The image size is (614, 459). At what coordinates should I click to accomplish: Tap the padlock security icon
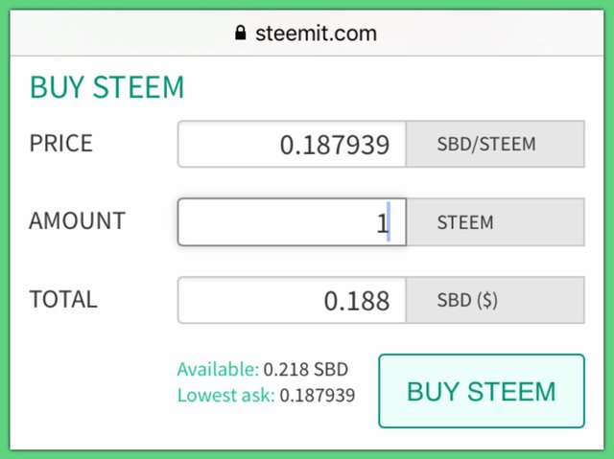point(241,33)
